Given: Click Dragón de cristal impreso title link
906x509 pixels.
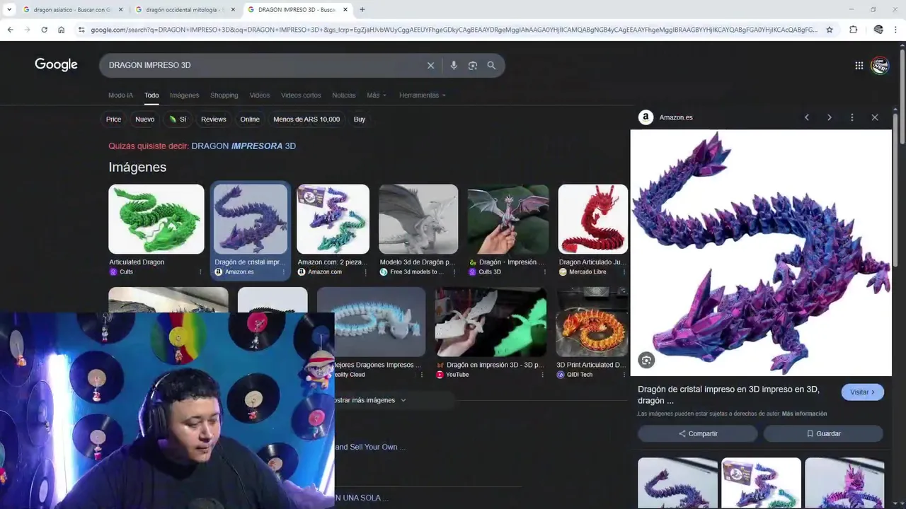Looking at the screenshot, I should pyautogui.click(x=728, y=394).
